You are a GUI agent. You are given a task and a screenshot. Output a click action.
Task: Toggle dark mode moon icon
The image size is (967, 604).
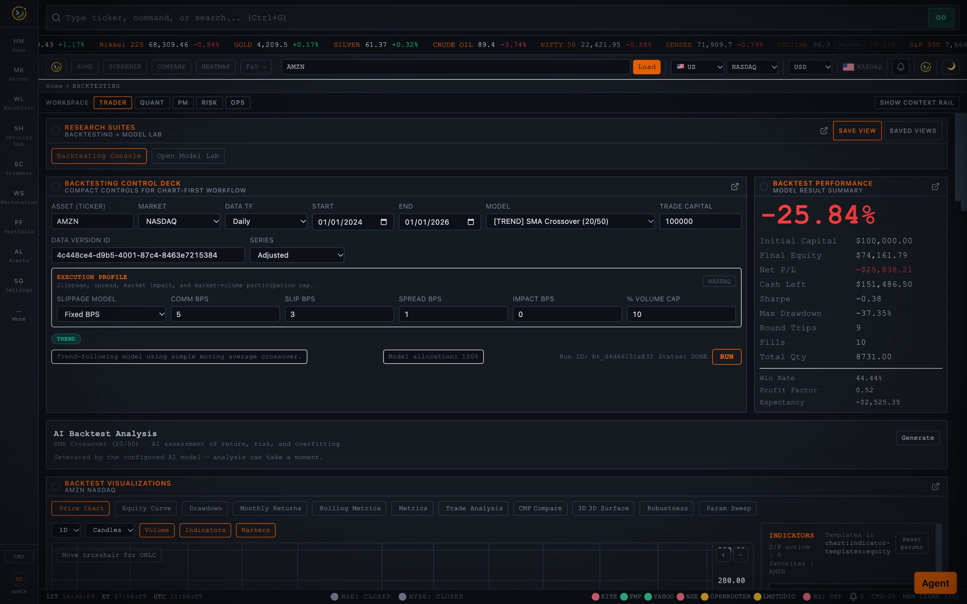951,67
